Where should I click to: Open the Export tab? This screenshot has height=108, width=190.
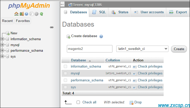click(x=178, y=12)
